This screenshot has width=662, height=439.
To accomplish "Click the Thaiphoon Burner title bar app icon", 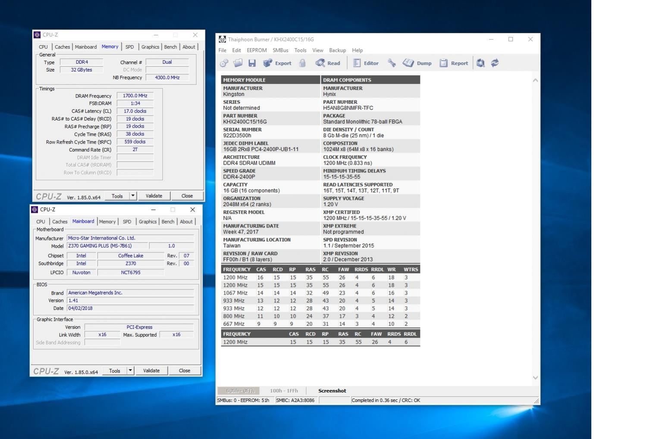I will [x=223, y=39].
